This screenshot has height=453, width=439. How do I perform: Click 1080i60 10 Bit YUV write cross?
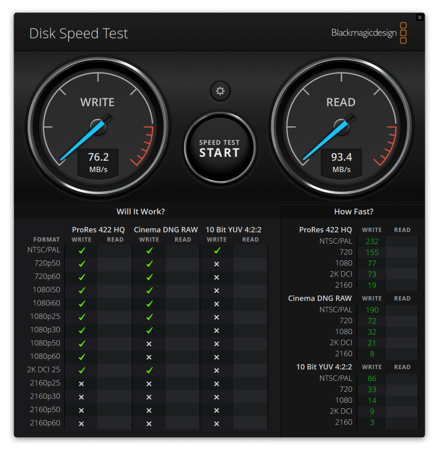pos(216,304)
